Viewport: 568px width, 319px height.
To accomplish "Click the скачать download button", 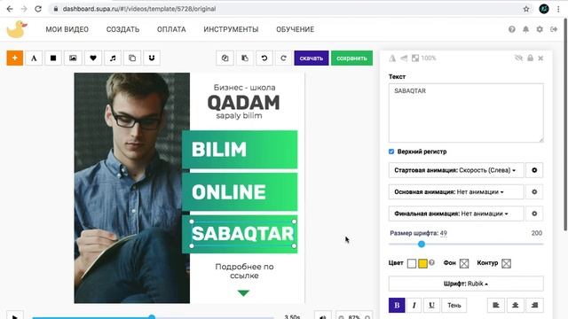I will (x=312, y=58).
